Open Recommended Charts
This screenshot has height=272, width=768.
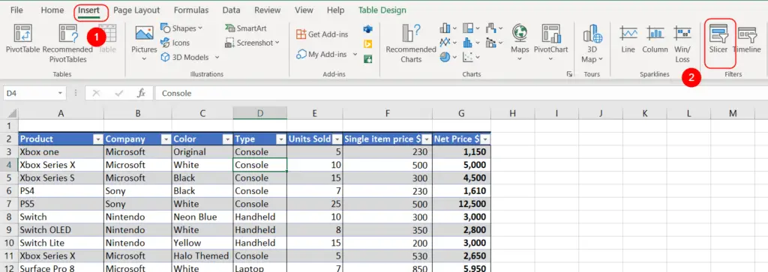(x=411, y=43)
